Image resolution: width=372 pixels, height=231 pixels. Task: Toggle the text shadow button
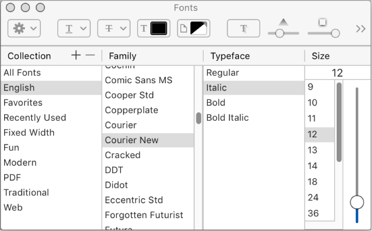[x=244, y=29]
